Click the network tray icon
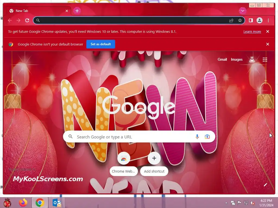Image resolution: width=278 pixels, height=208 pixels. (246, 203)
